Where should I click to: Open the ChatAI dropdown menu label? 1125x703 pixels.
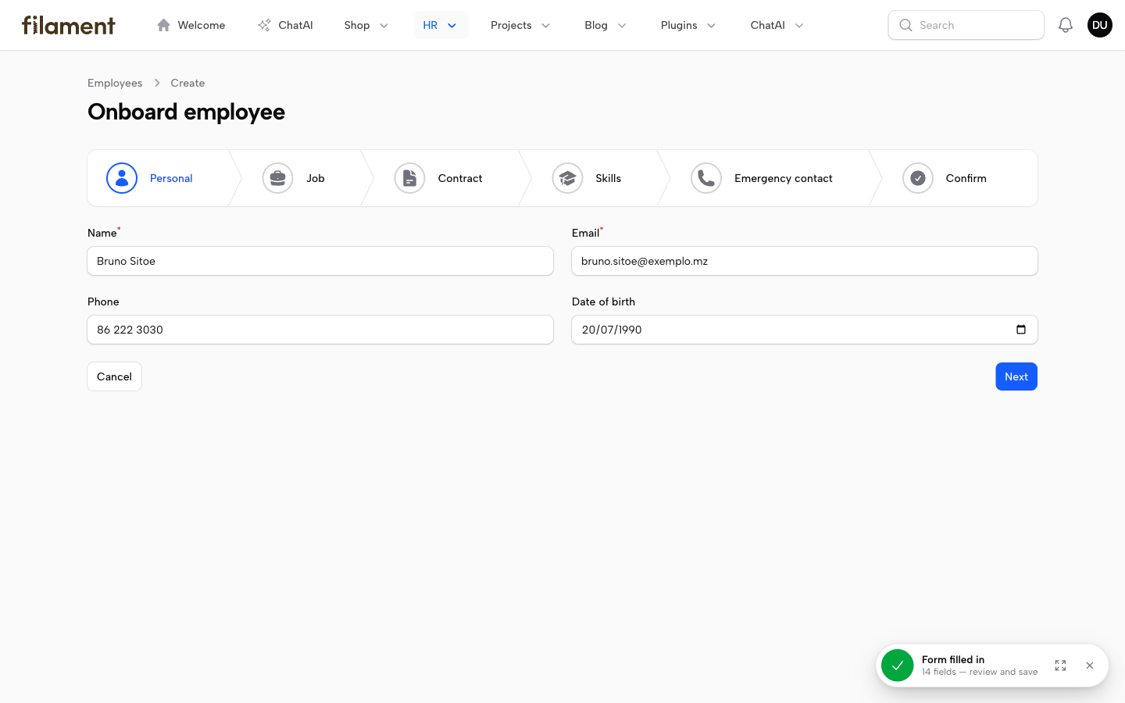tap(767, 25)
